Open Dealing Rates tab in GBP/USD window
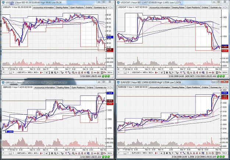Image resolution: width=230 pixels, height=160 pixels. tap(63, 88)
